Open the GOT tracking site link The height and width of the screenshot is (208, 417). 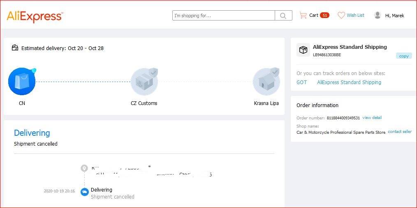coord(301,82)
